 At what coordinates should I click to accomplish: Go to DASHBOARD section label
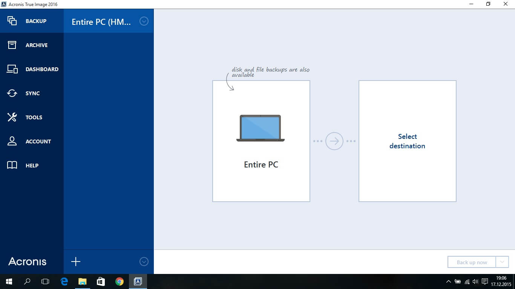point(42,69)
